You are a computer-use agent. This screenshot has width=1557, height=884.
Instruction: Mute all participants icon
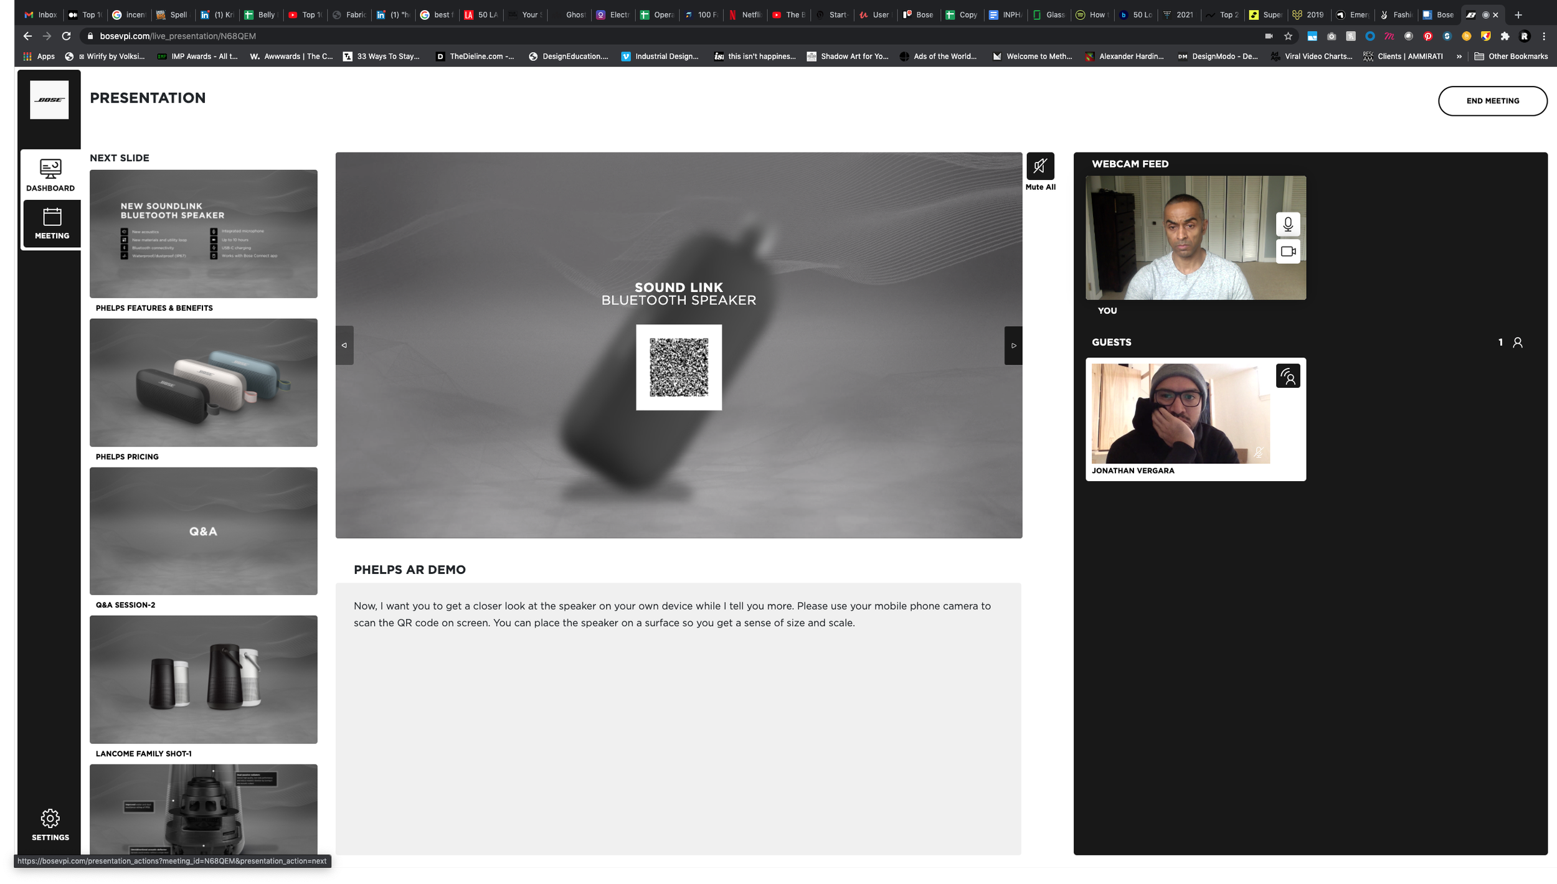(1040, 166)
